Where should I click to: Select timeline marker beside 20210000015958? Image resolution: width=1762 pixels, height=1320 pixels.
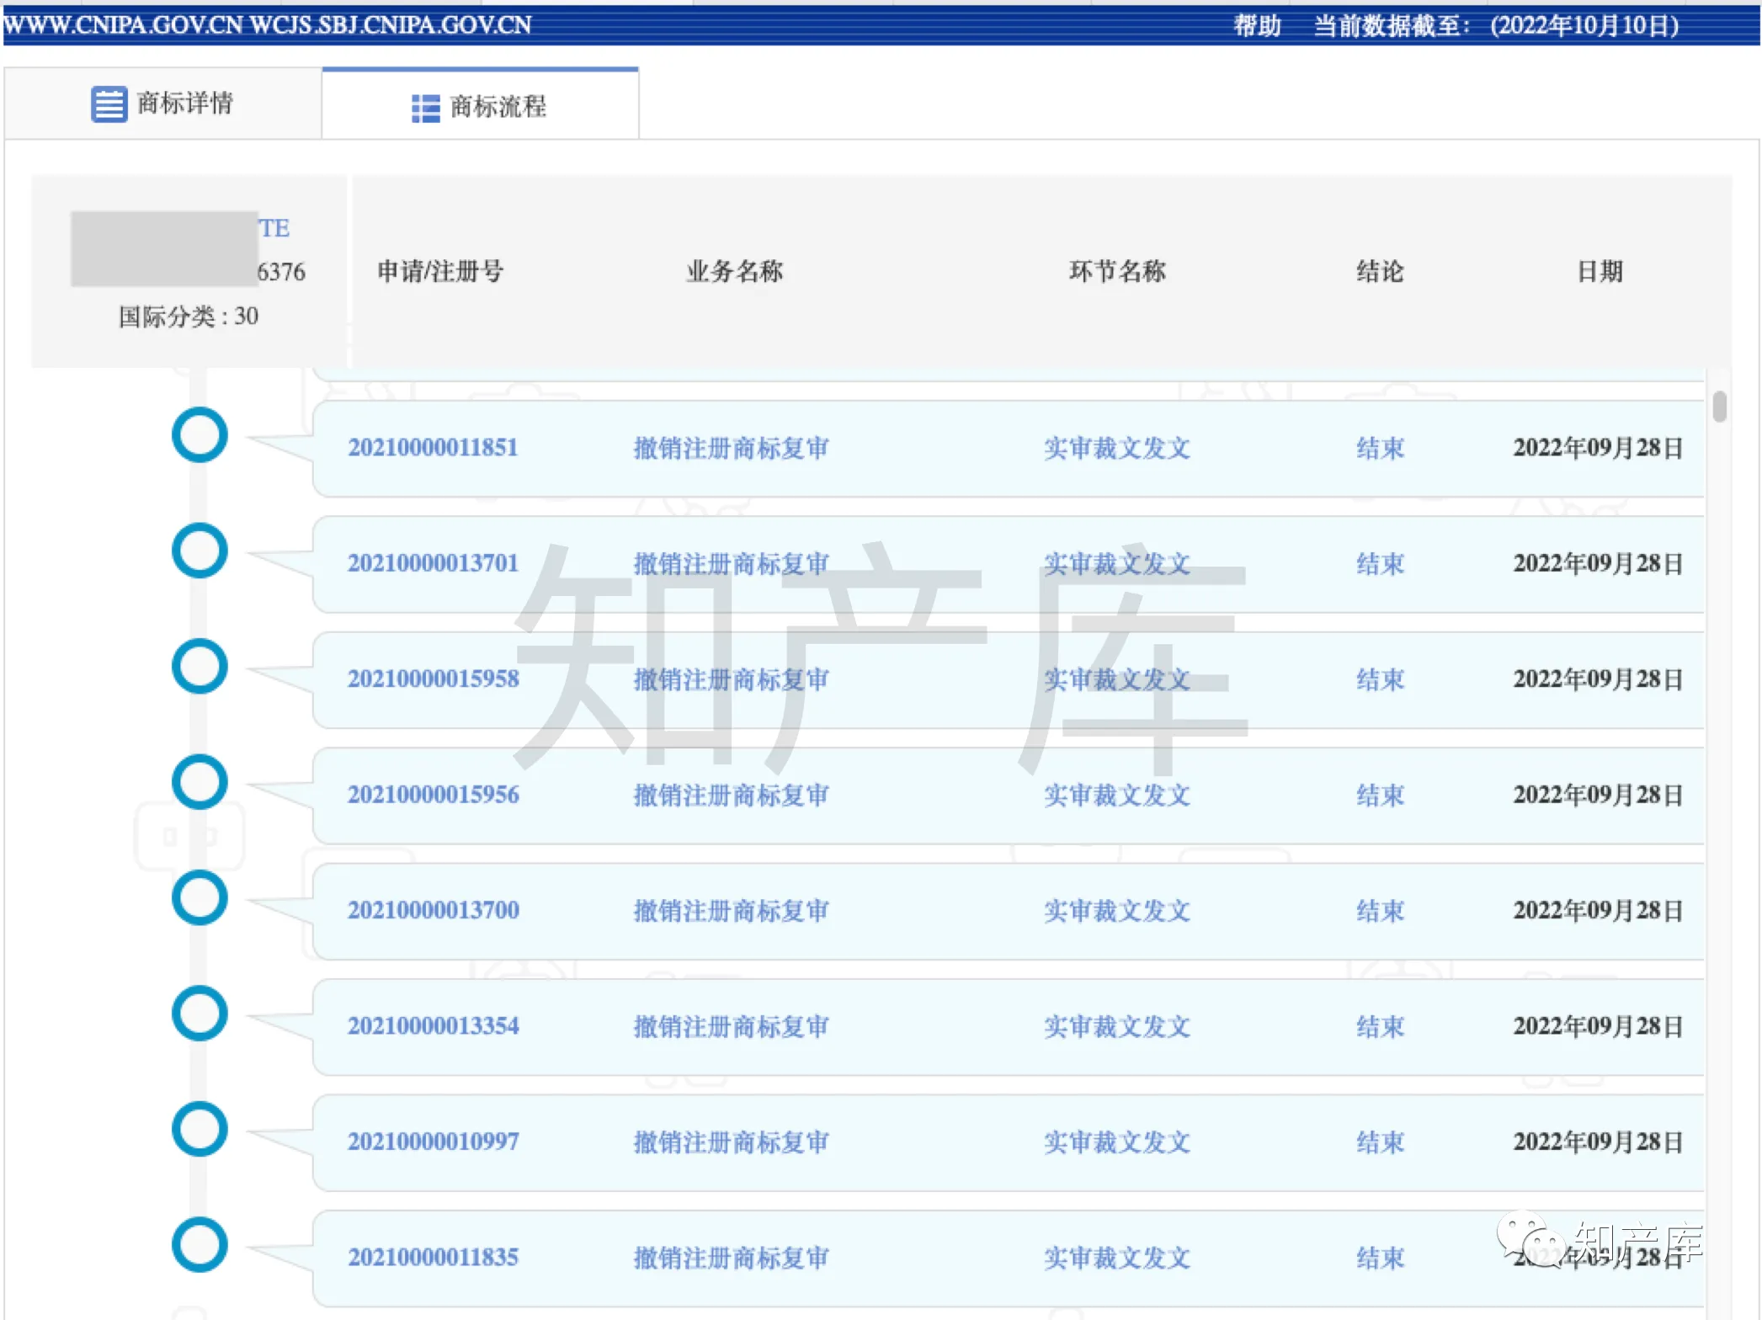(x=200, y=666)
